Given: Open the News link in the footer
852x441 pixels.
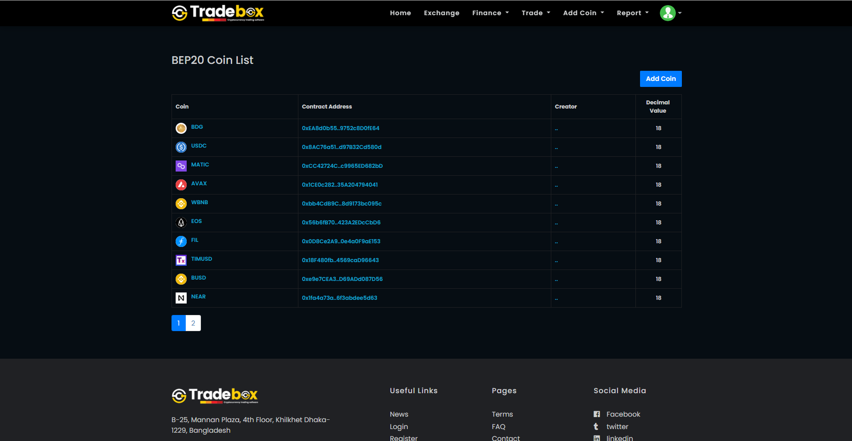Looking at the screenshot, I should 399,414.
